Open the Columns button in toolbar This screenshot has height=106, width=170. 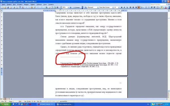click(x=57, y=7)
